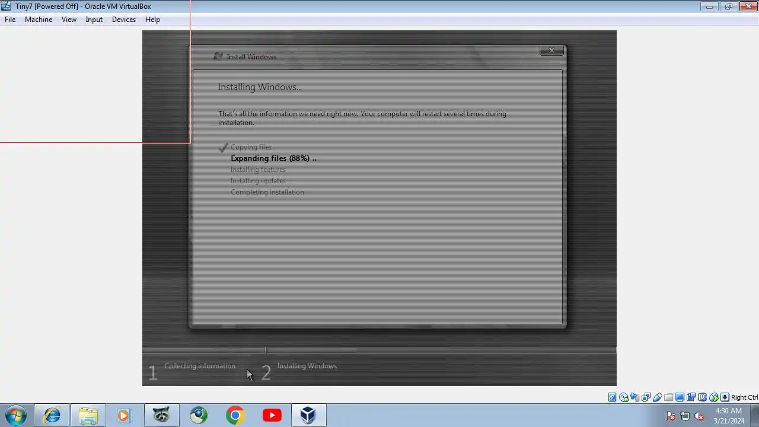The image size is (759, 427).
Task: Open the Input menu
Action: coord(94,20)
